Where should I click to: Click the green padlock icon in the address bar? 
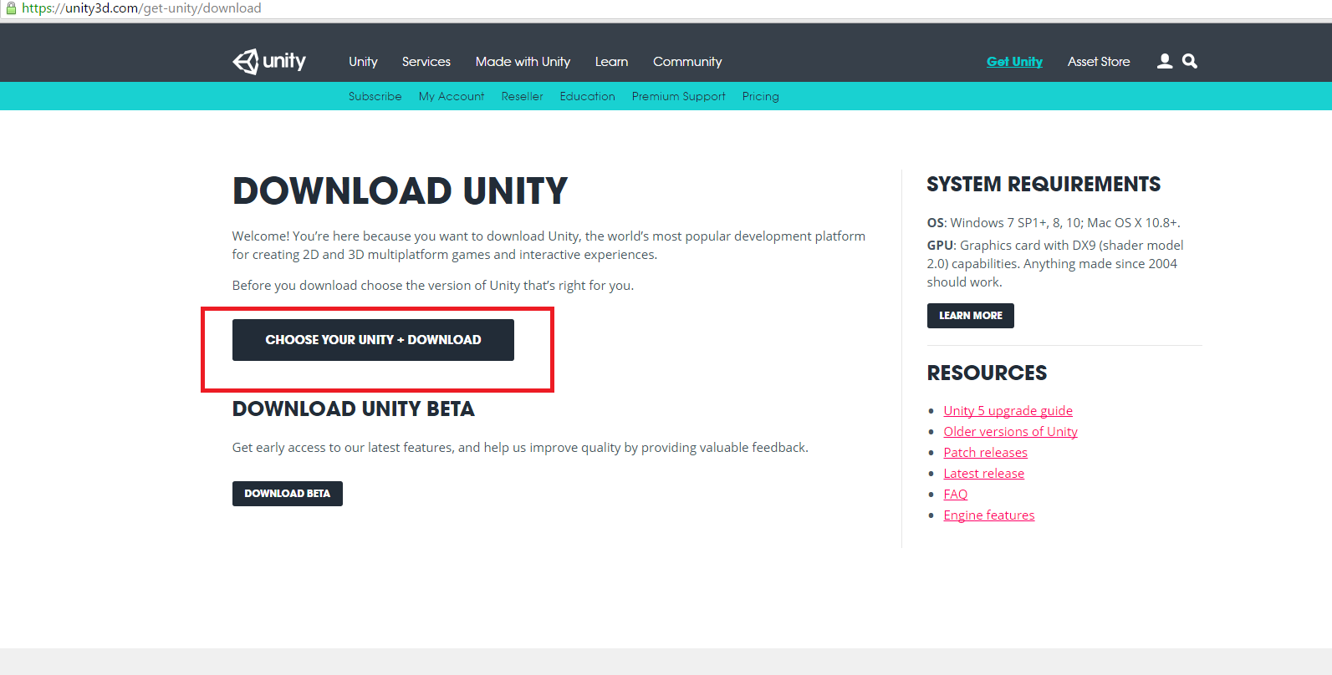coord(11,8)
